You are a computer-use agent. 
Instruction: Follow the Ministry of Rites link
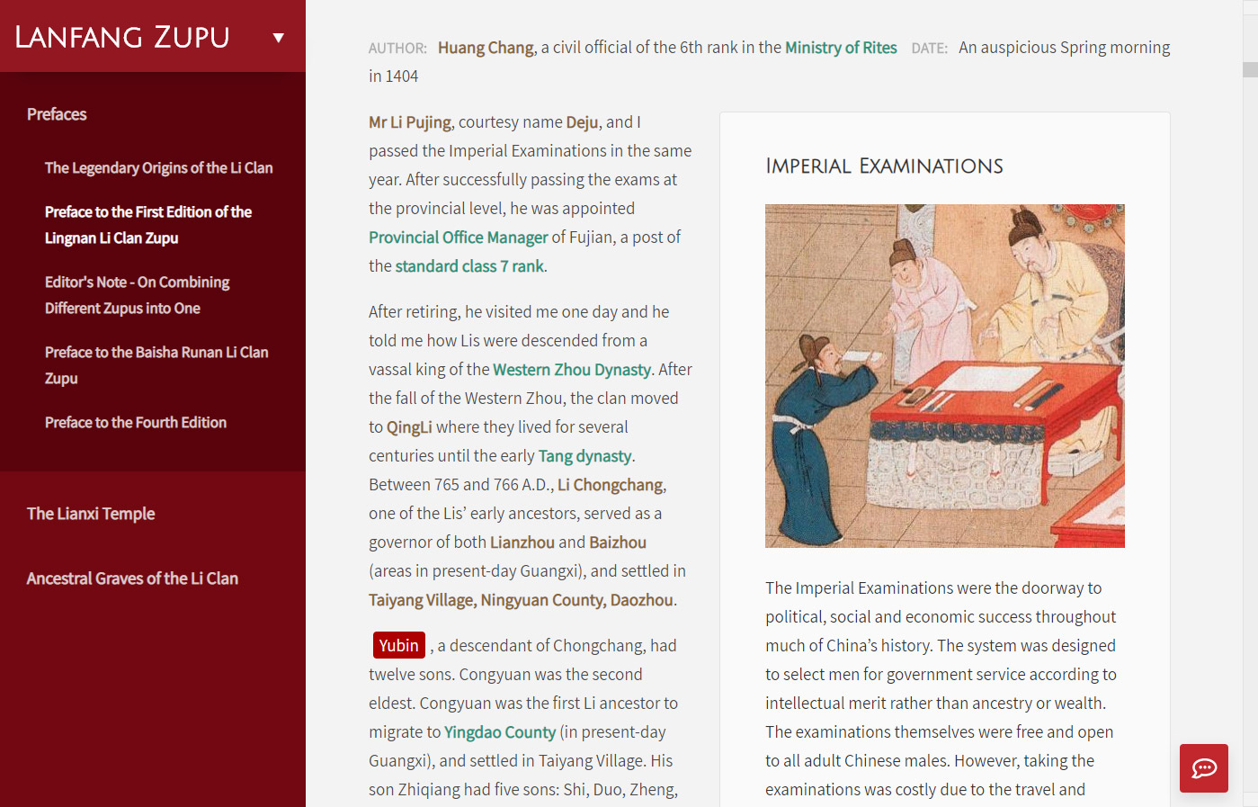(841, 48)
